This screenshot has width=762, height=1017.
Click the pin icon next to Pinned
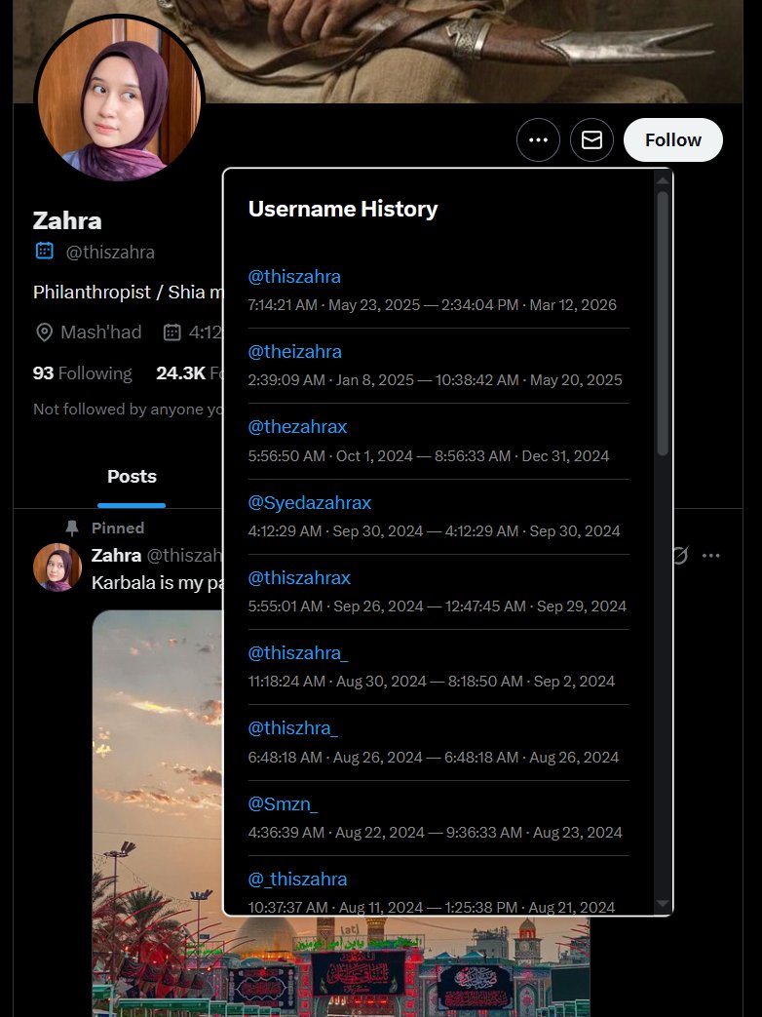(72, 528)
